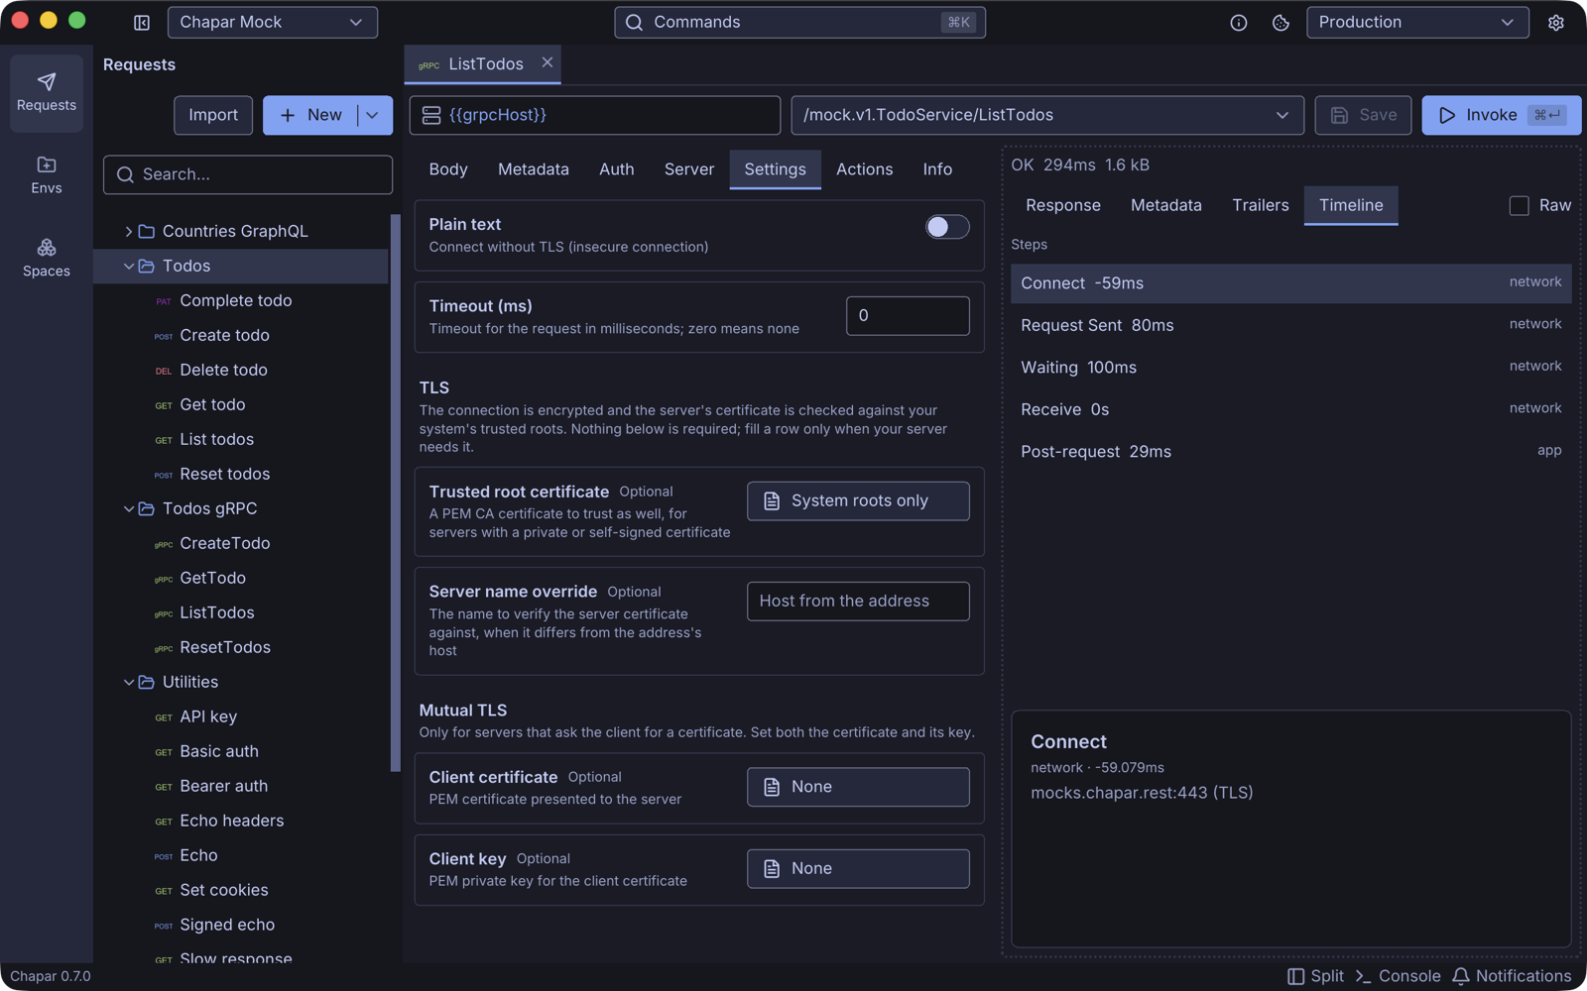Click the Import button
The image size is (1587, 991).
click(x=213, y=115)
